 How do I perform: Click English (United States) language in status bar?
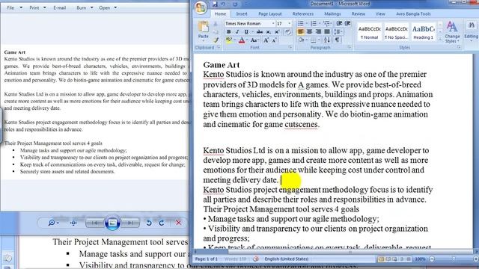[x=286, y=259]
